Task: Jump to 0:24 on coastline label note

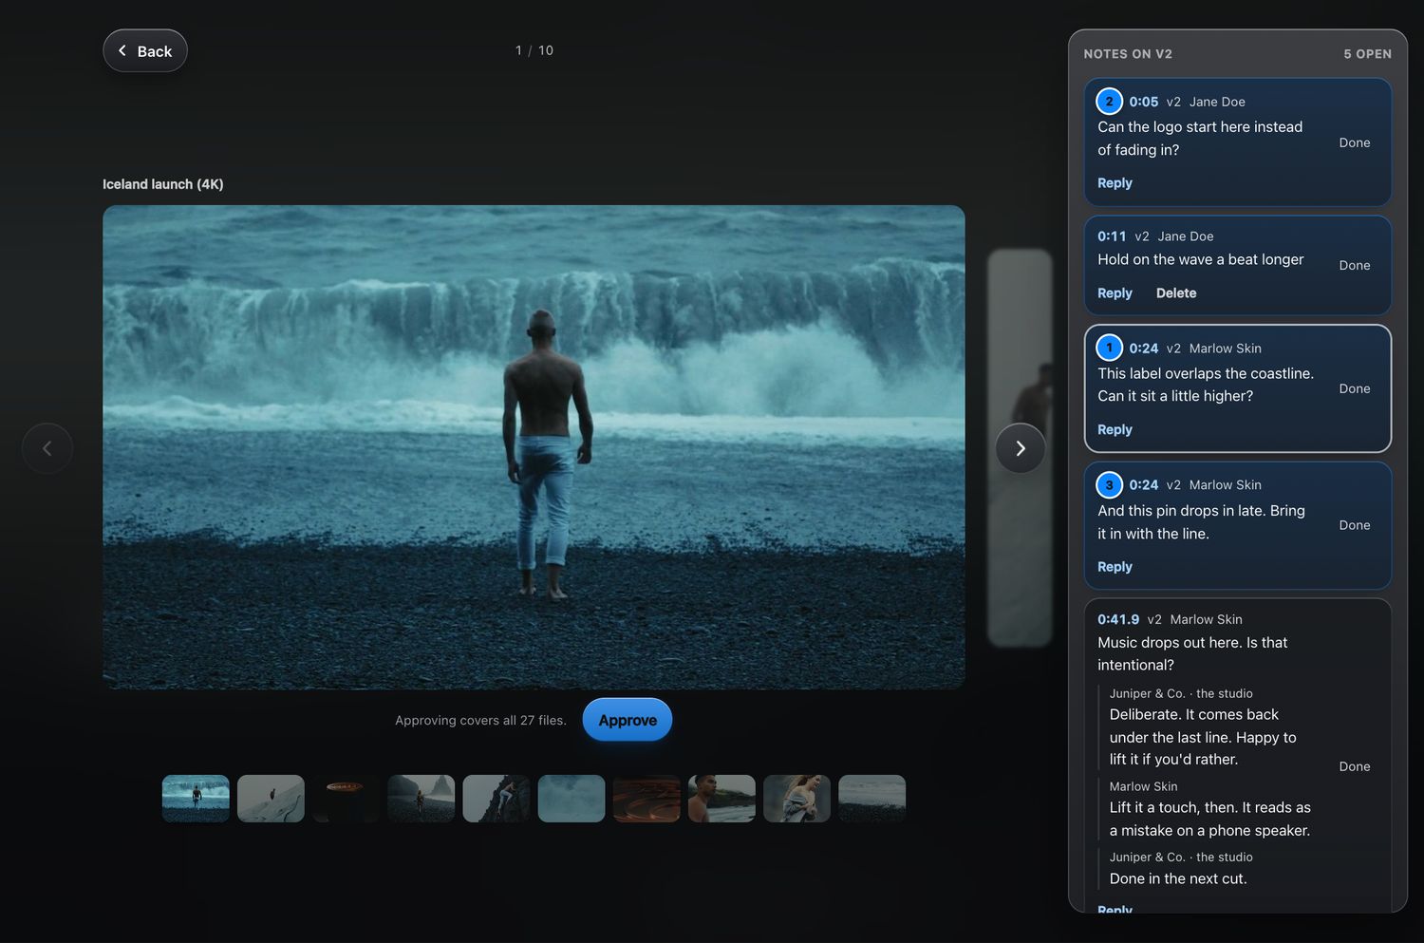Action: pos(1143,349)
